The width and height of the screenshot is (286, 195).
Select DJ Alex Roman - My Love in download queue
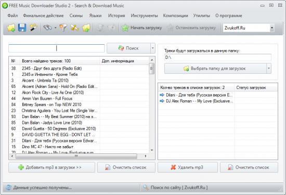click(218, 101)
